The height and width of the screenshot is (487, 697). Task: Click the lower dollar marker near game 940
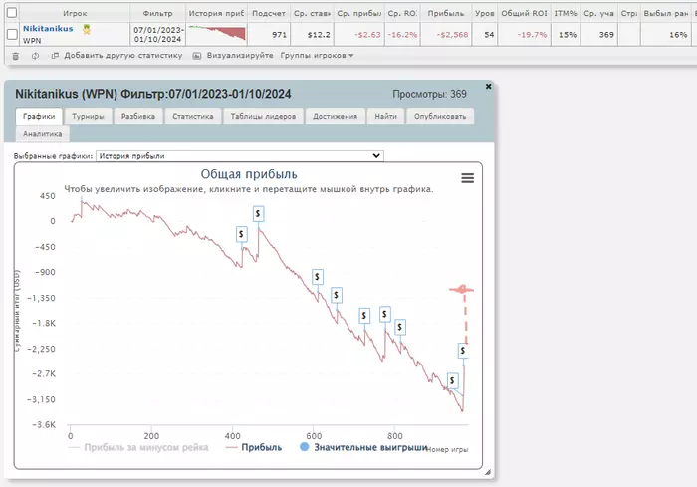coord(452,381)
